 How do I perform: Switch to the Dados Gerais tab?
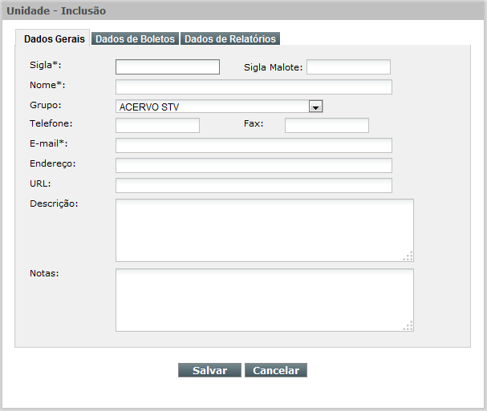coord(53,38)
